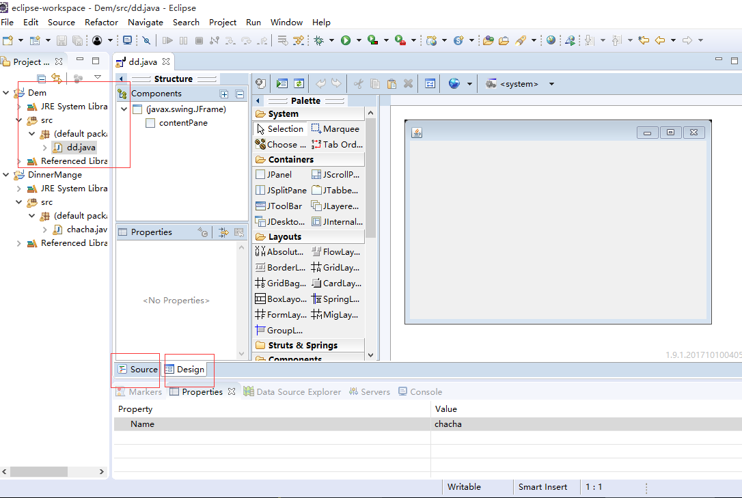
Task: Select the JDesktopPane palette item
Action: click(x=280, y=221)
